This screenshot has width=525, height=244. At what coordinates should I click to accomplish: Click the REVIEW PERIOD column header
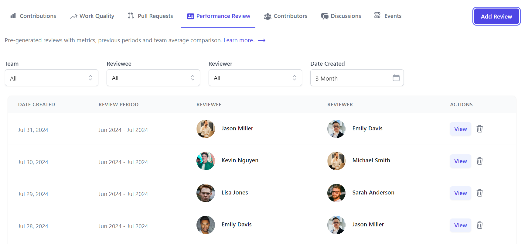118,105
